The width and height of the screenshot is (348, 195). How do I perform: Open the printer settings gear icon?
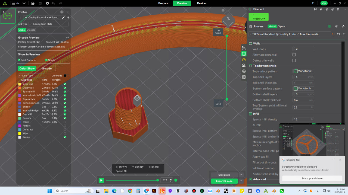(62, 12)
